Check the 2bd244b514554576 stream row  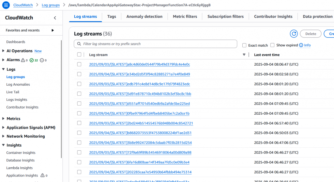[x=79, y=123]
